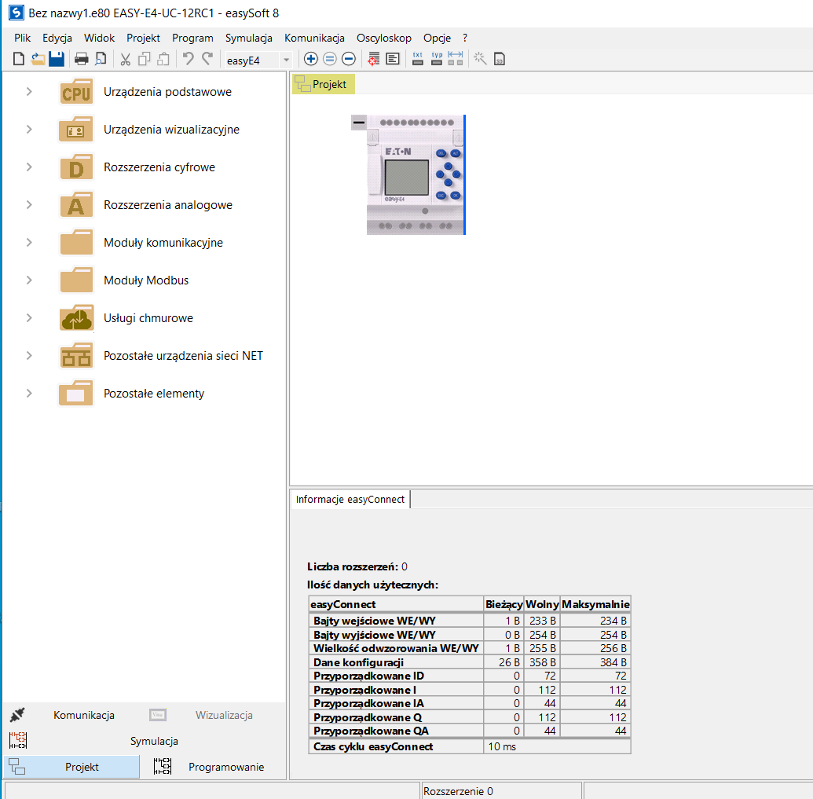Screen dimensions: 813x799
Task: Create new project with blank page icon
Action: [20, 59]
